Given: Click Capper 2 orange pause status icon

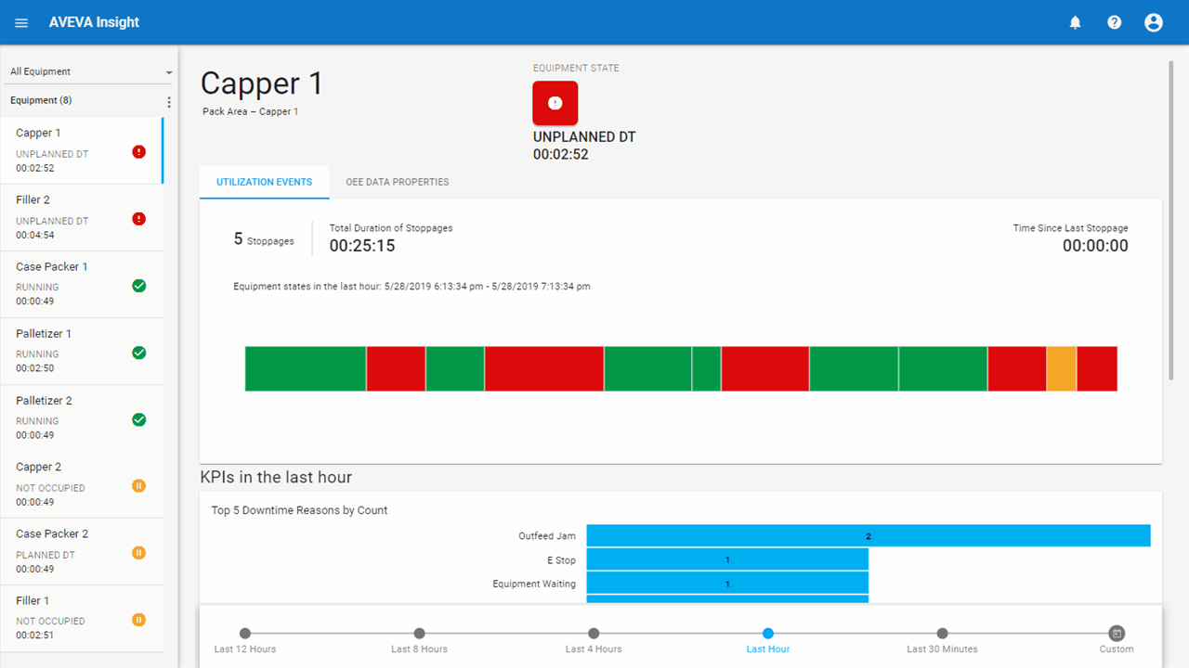Looking at the screenshot, I should (x=138, y=485).
